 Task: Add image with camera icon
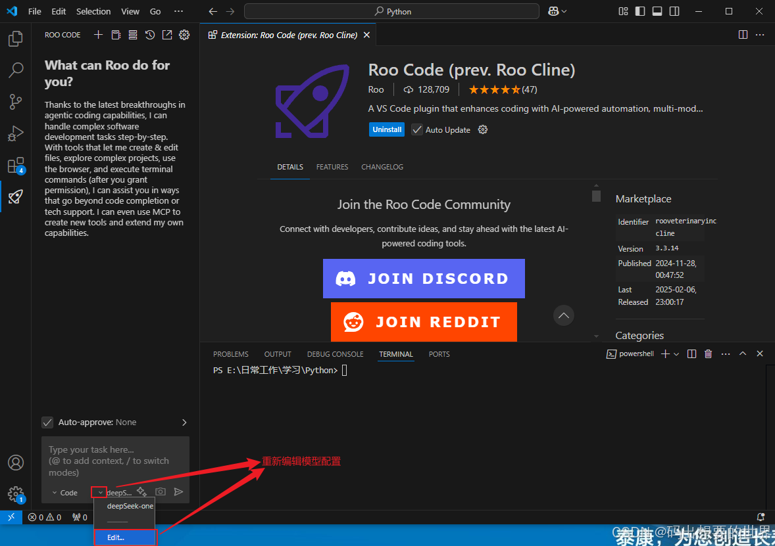[160, 491]
